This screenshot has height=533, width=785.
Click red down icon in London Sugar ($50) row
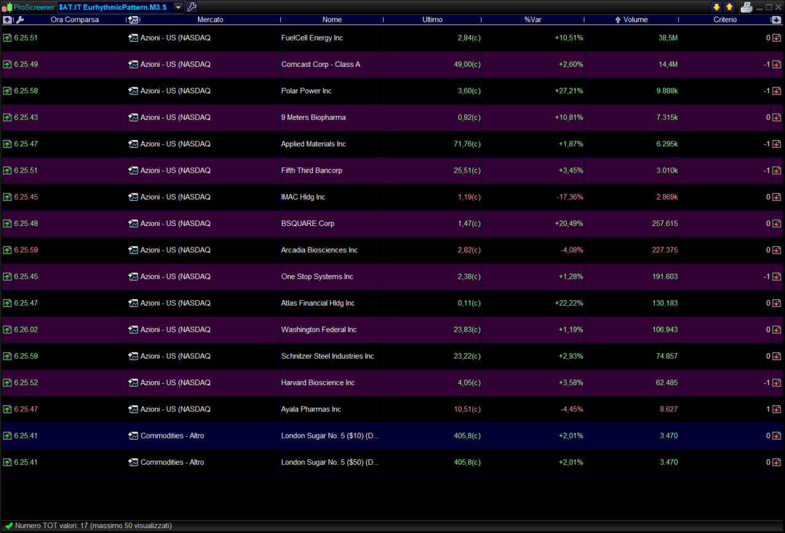click(776, 462)
